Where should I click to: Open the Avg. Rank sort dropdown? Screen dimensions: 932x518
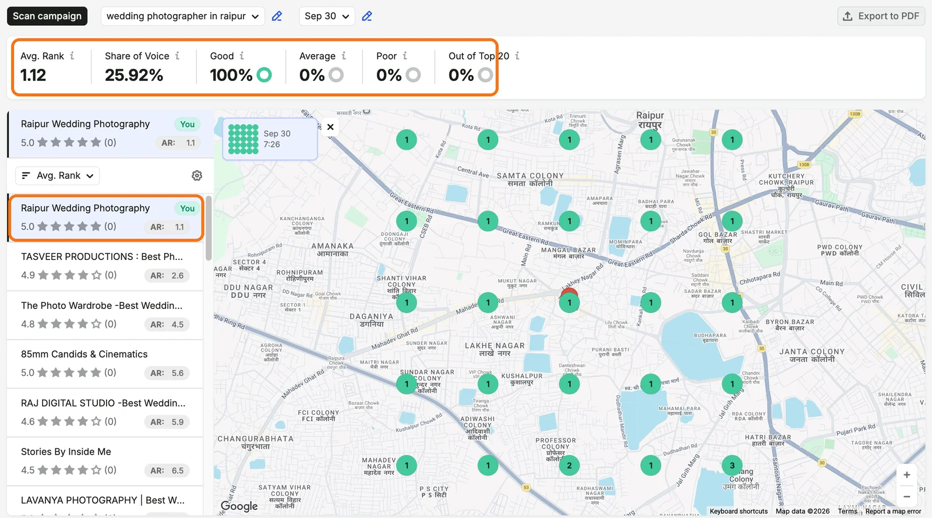pyautogui.click(x=57, y=175)
